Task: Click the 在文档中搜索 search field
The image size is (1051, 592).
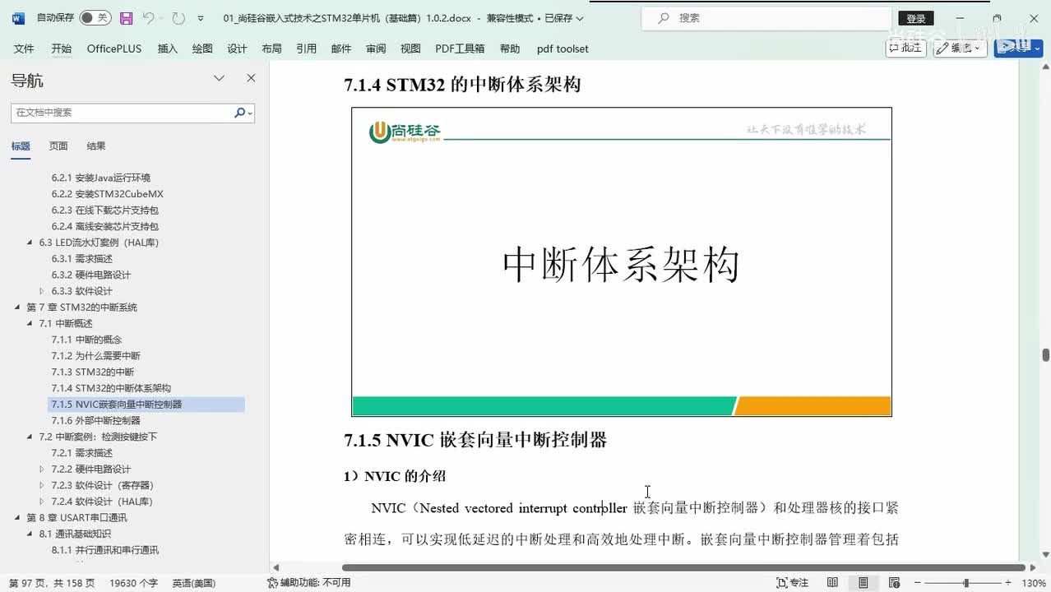Action: coord(121,113)
